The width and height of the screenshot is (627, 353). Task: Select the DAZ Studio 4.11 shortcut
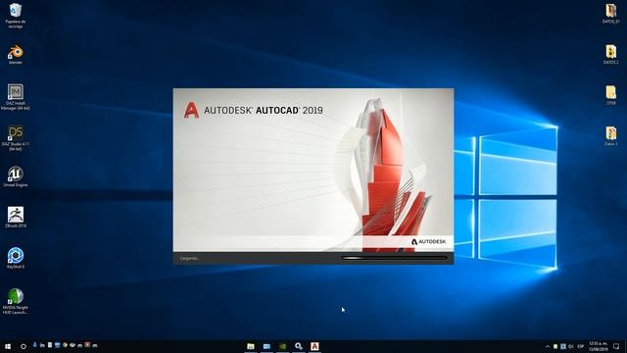pyautogui.click(x=16, y=138)
